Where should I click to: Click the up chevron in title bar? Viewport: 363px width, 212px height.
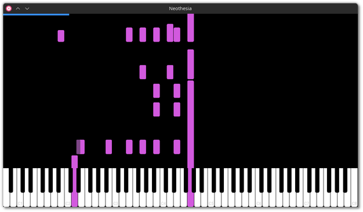pyautogui.click(x=18, y=9)
